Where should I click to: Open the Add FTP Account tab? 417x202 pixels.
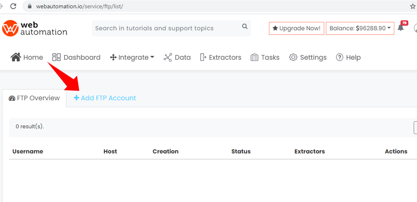(105, 98)
